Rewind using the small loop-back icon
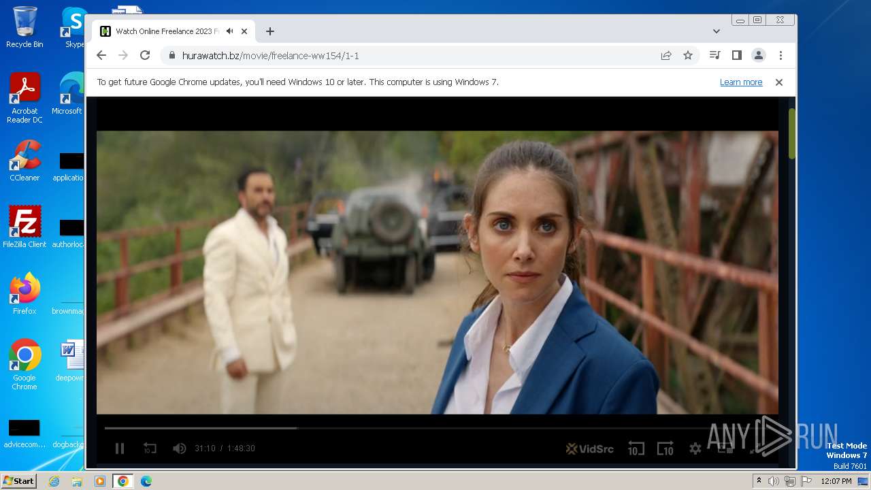 click(x=150, y=448)
